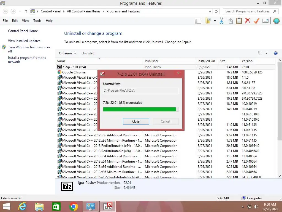Open the Tools menu
Screen dimensions: 282x212
pyautogui.click(x=37, y=21)
